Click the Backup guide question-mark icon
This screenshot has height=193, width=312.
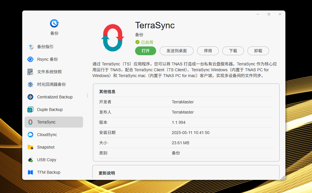pyautogui.click(x=30, y=47)
